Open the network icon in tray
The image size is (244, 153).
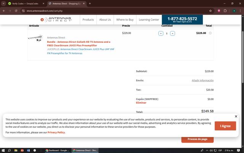point(215,150)
